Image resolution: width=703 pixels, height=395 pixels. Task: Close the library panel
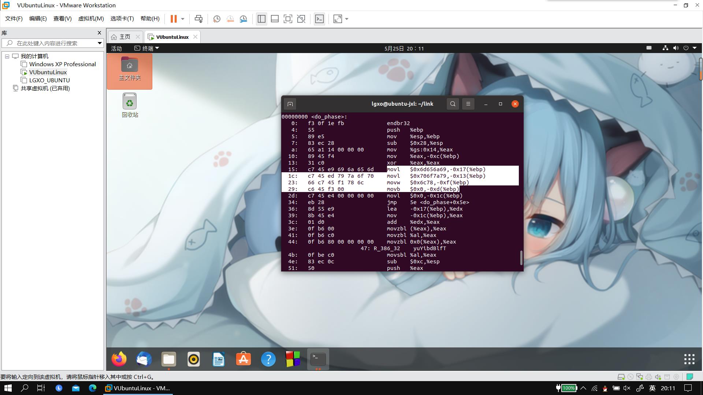tap(99, 33)
